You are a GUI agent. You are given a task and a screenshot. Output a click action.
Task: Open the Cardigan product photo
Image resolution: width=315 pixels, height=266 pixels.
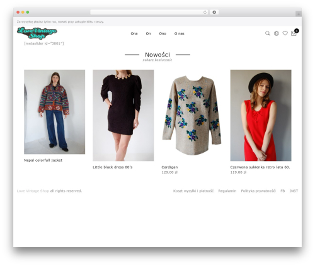(192, 115)
